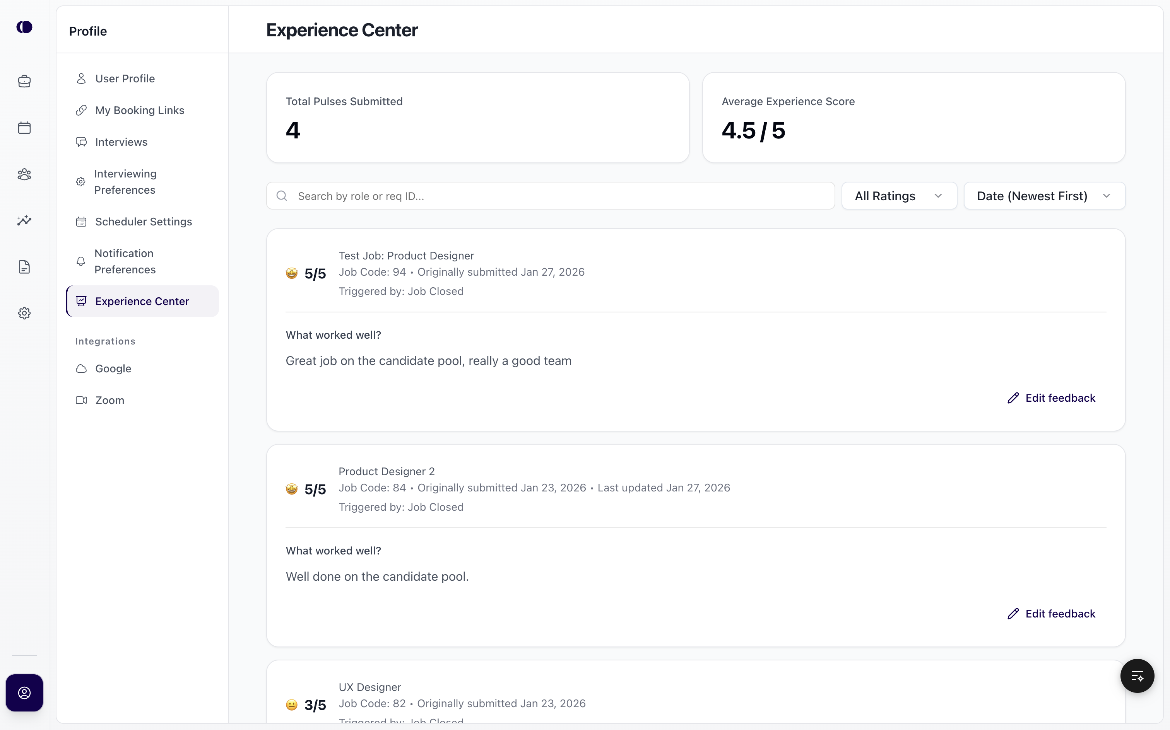Edit feedback for Product Designer 2
The height and width of the screenshot is (730, 1170).
[1051, 614]
